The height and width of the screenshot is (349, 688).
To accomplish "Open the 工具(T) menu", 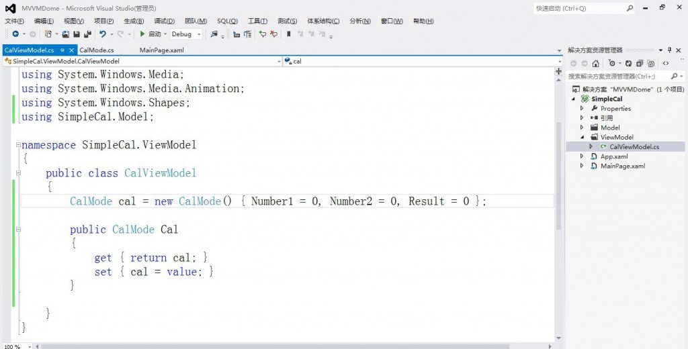I will click(x=257, y=21).
